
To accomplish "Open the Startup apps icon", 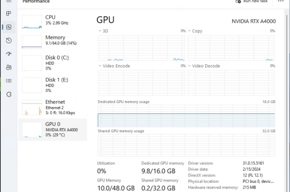I will (9, 54).
